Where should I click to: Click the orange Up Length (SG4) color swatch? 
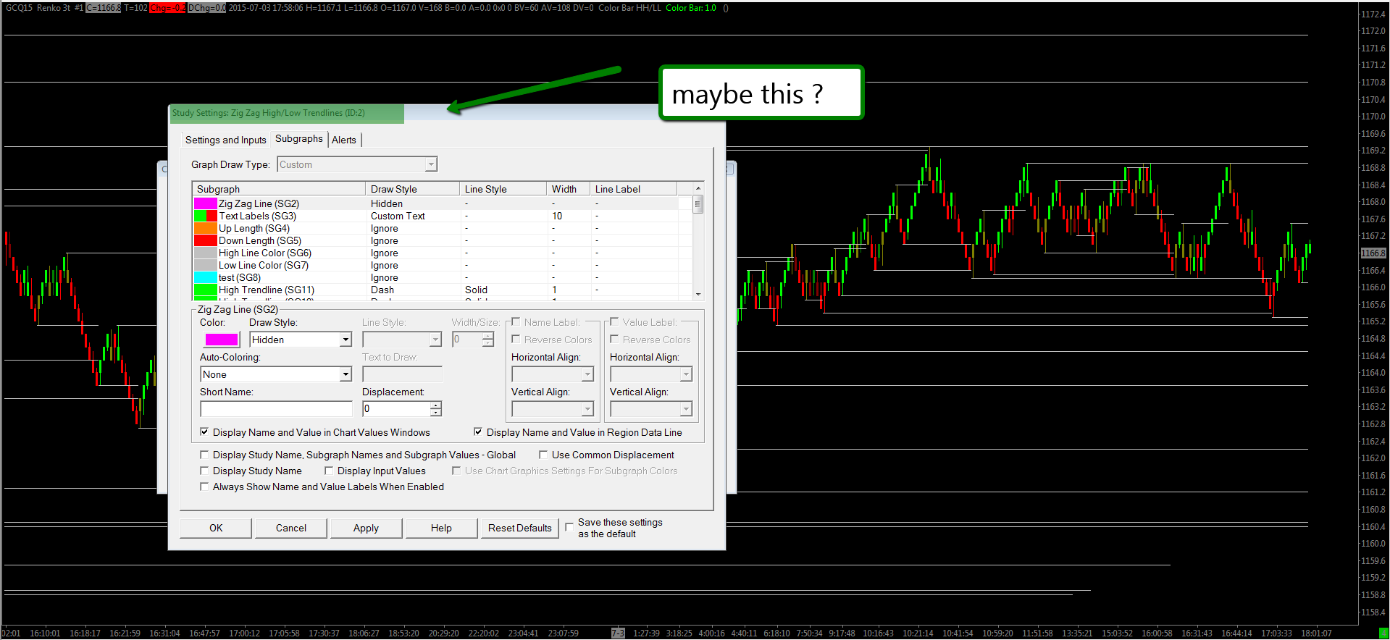pyautogui.click(x=206, y=228)
